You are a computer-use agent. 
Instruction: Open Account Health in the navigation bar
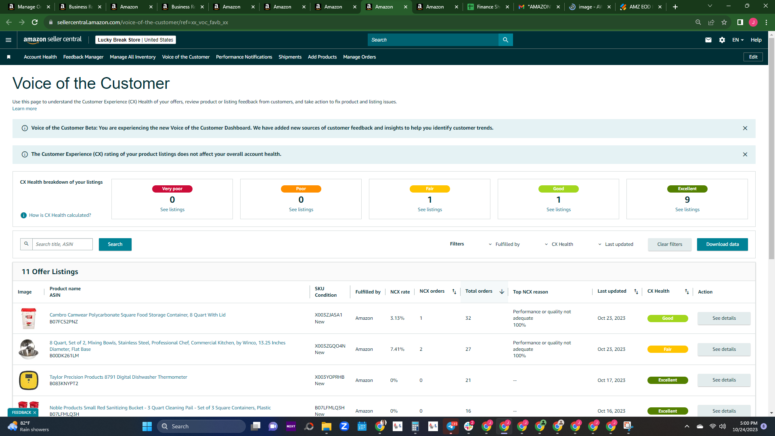point(40,57)
